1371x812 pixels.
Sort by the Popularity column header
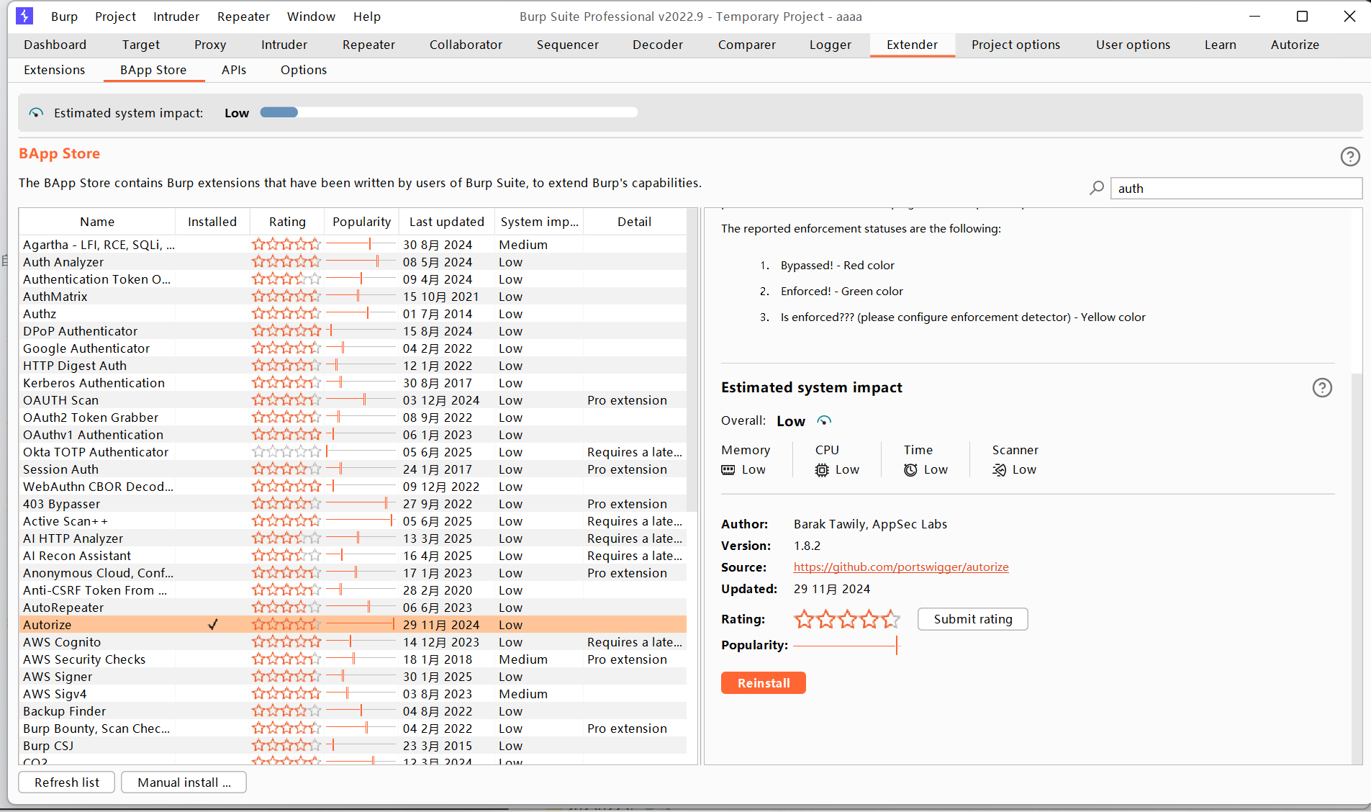[361, 222]
